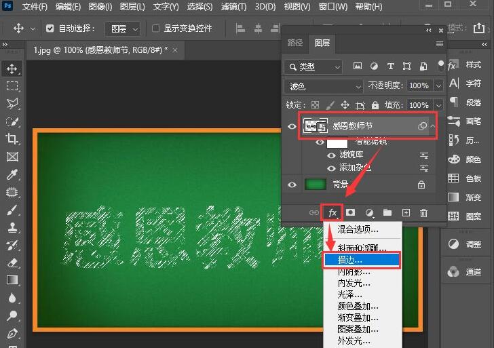Open the 不透明度 slider dropdown arrow

click(438, 85)
